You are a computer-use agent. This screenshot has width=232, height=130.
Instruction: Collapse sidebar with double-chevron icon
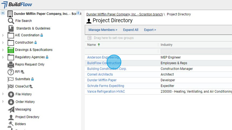3,13
